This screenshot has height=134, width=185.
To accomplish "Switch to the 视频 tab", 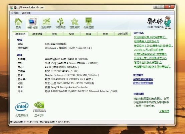I will coord(71,34).
